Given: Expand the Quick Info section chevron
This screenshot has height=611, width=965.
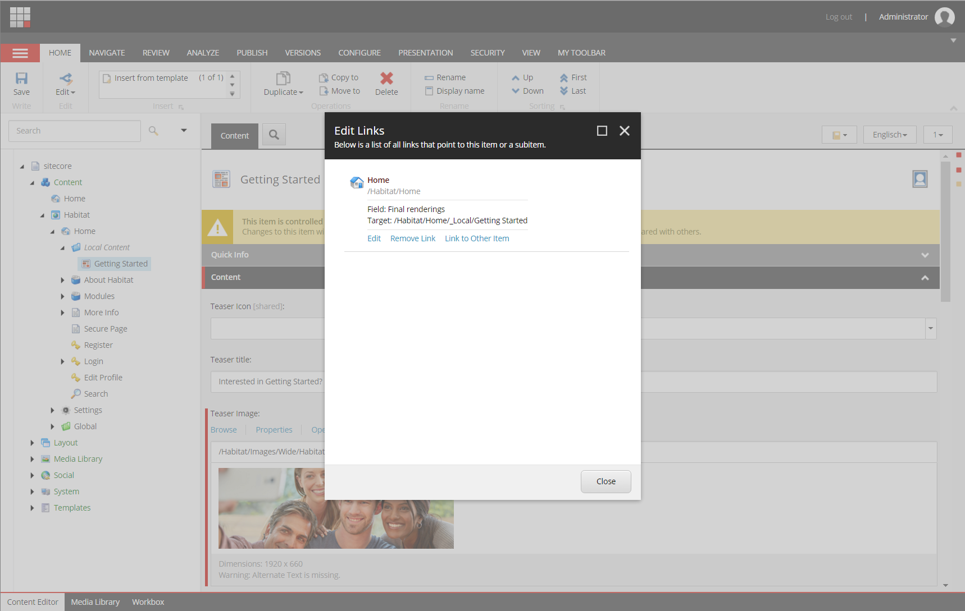Looking at the screenshot, I should [925, 255].
